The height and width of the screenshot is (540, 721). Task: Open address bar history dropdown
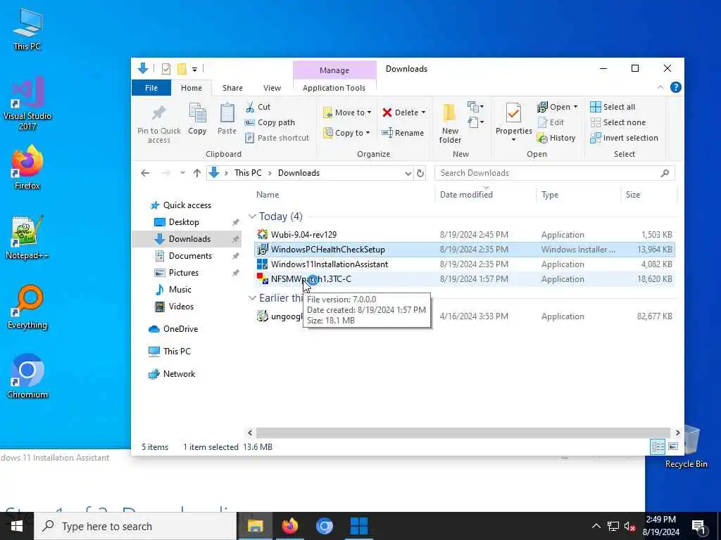408,173
